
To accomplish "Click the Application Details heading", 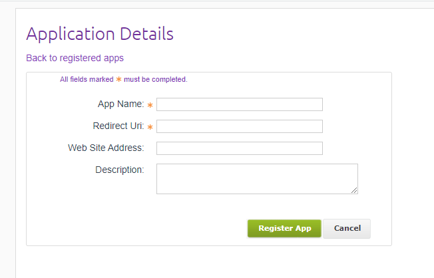I will point(100,34).
